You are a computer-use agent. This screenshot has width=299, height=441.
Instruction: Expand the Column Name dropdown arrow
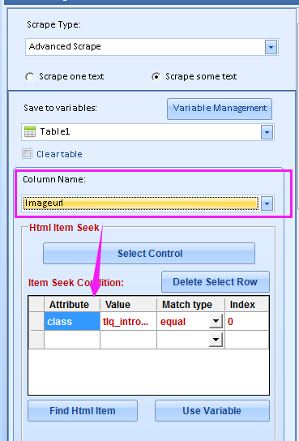click(267, 203)
